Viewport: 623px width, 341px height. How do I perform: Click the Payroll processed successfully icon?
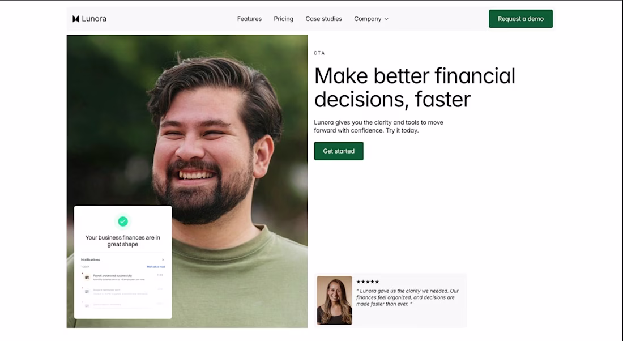pos(87,278)
